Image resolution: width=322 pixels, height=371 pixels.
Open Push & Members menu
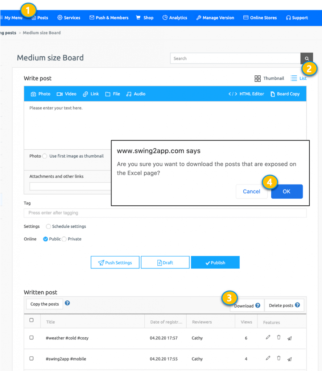(109, 17)
